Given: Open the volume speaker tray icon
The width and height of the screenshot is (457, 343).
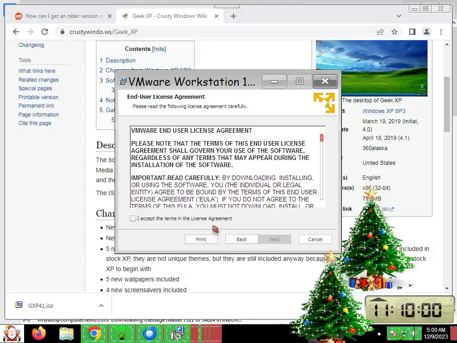Looking at the screenshot, I should pos(414,333).
